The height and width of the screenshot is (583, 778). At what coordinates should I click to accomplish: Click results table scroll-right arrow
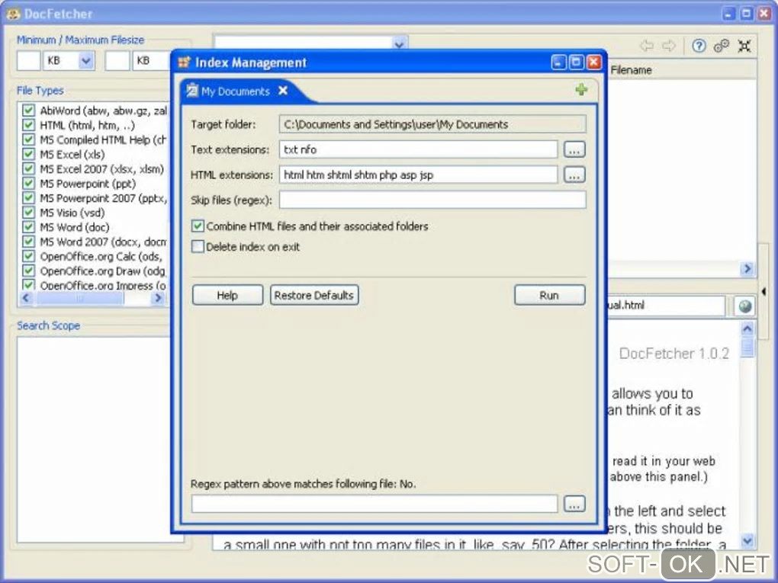point(747,269)
